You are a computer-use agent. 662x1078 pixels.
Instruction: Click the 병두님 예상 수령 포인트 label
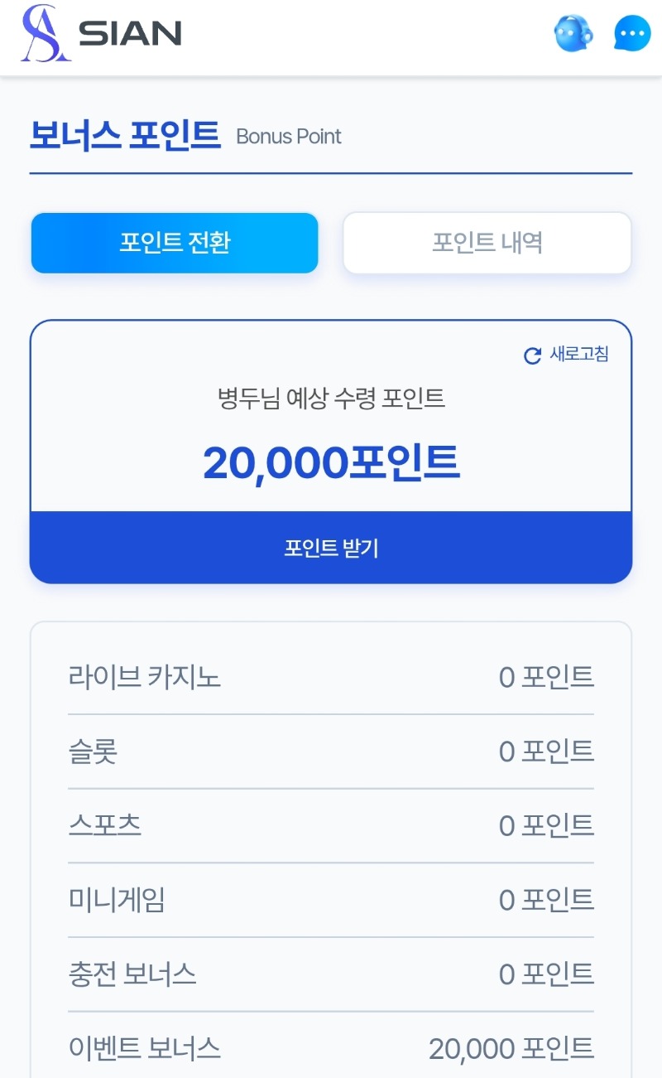(x=331, y=399)
